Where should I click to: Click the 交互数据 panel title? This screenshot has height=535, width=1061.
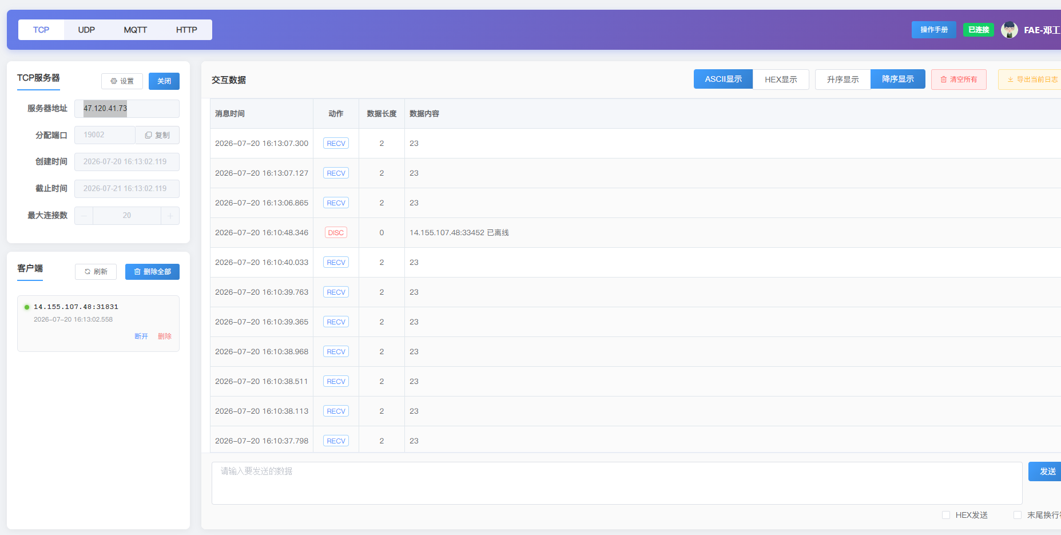click(229, 80)
